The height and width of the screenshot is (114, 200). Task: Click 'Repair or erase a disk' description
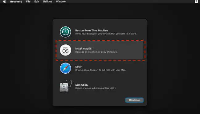coord(96,88)
